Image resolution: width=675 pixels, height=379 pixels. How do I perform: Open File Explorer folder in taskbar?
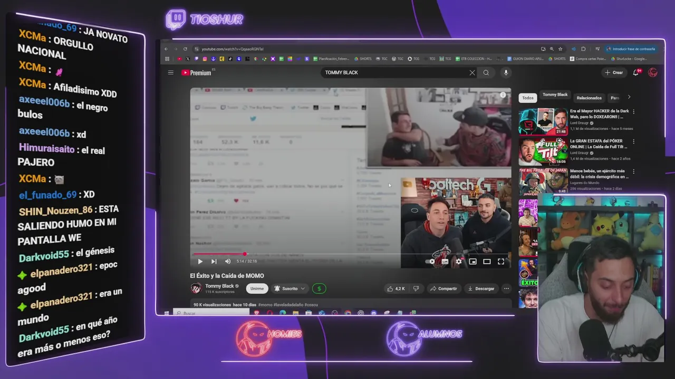pyautogui.click(x=295, y=313)
